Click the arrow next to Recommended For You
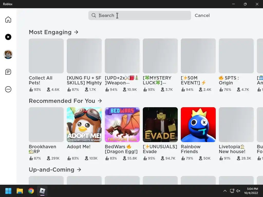Screen dimensions: 263x197 point(100,101)
